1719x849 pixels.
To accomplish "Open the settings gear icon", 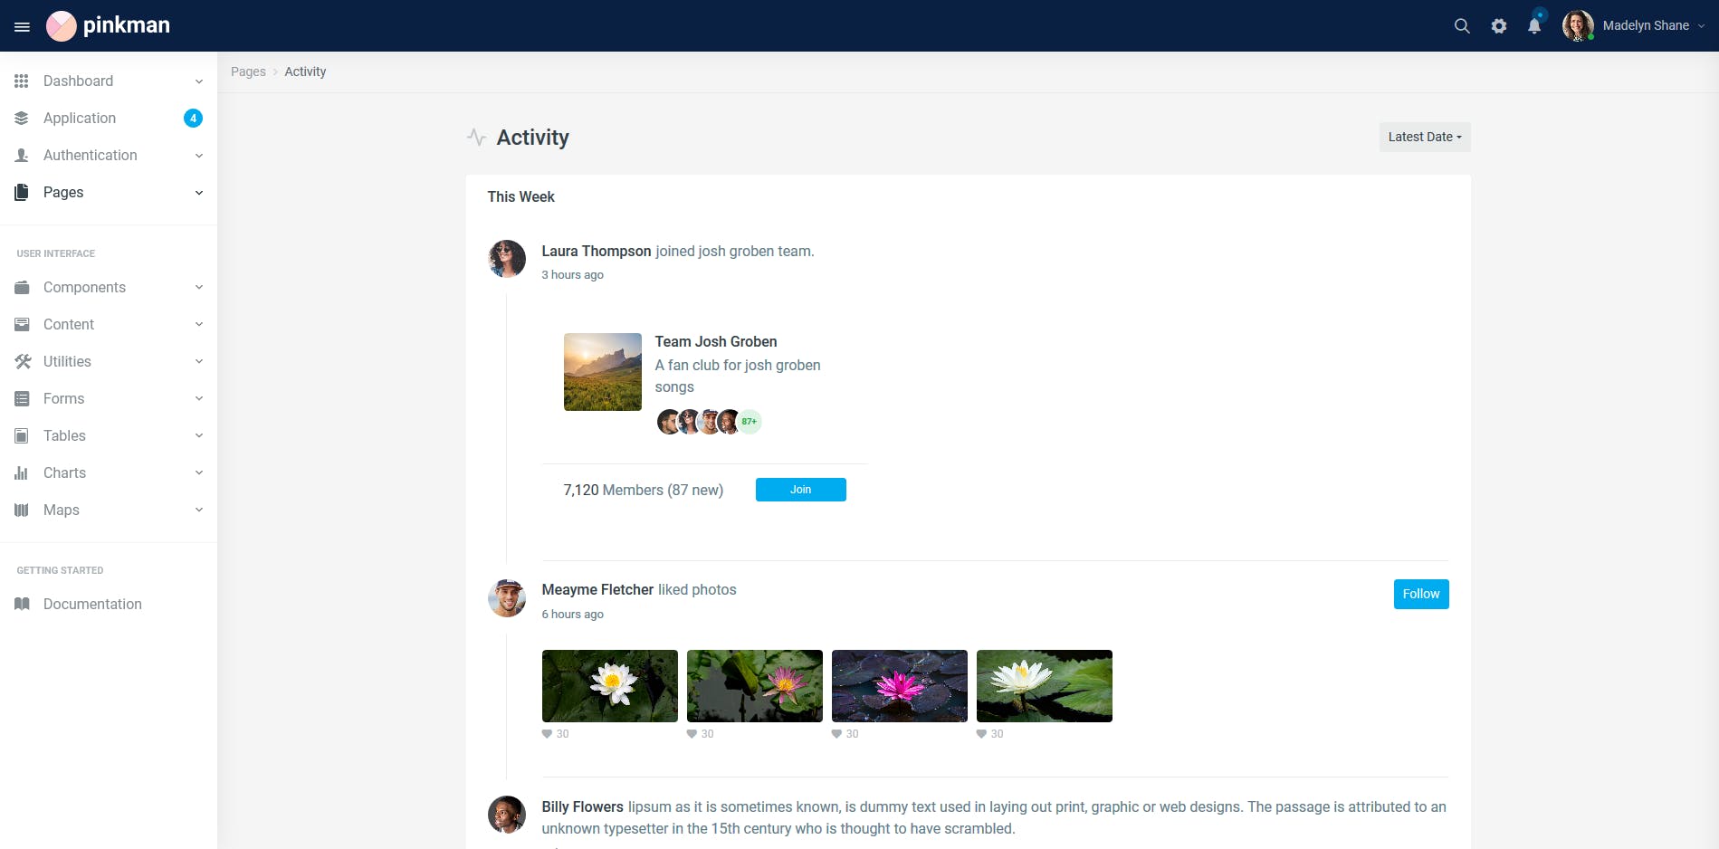I will (1498, 25).
